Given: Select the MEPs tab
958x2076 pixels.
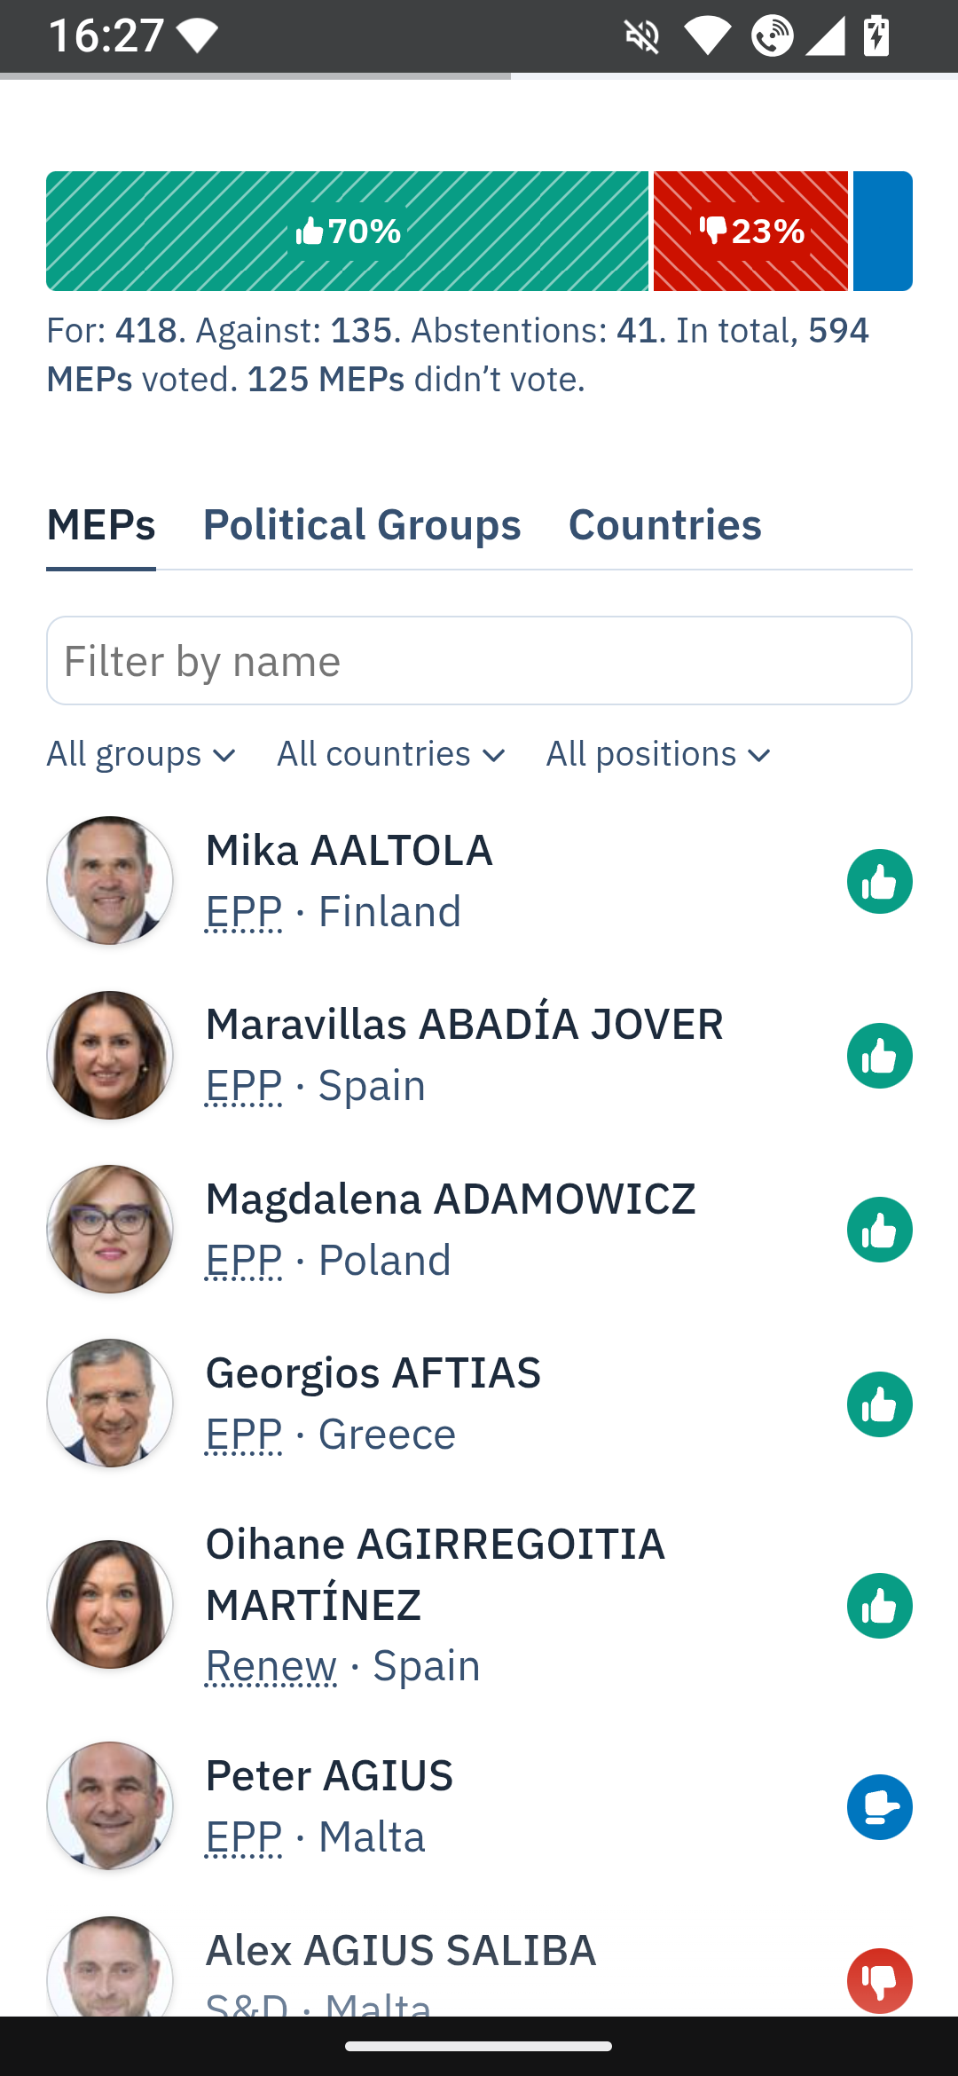Looking at the screenshot, I should click(101, 525).
